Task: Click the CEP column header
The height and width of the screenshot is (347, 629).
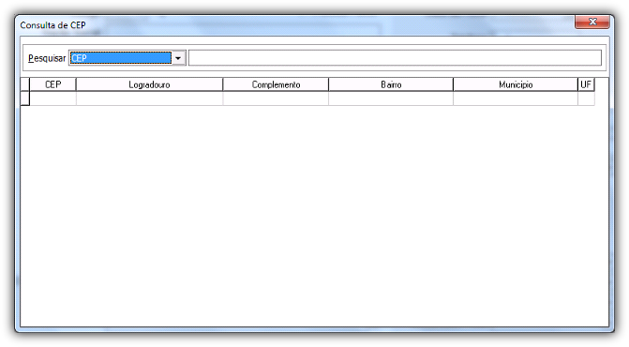Action: click(52, 84)
